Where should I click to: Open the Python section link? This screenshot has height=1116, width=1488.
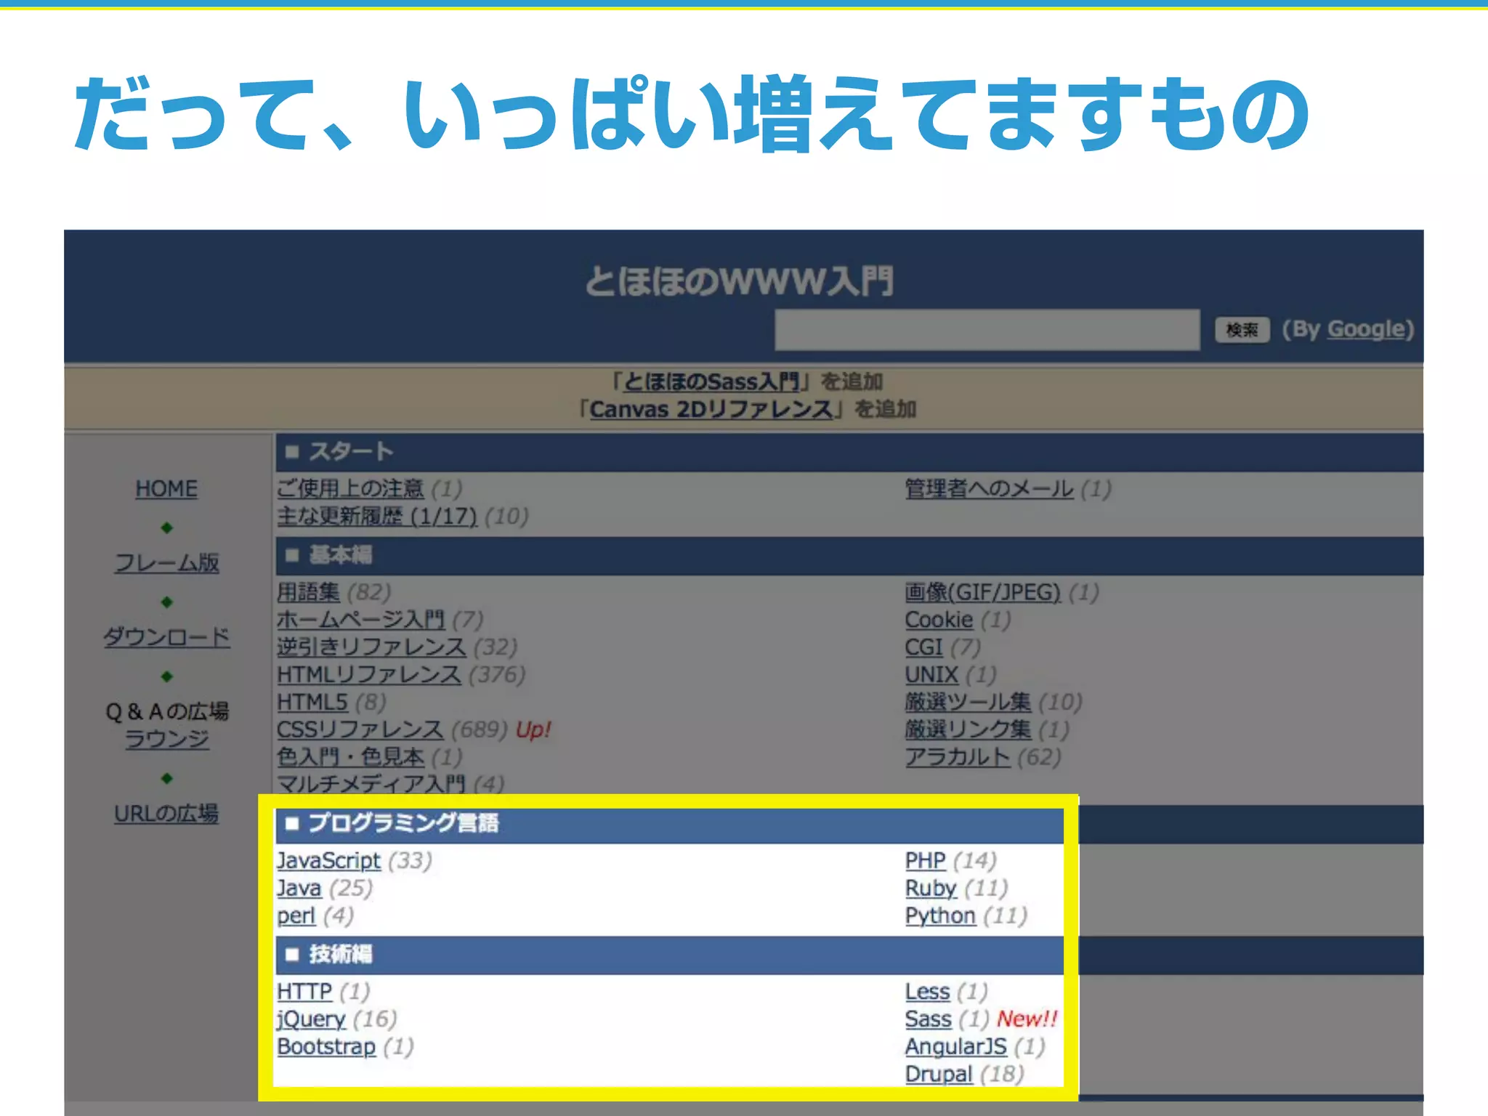click(940, 916)
